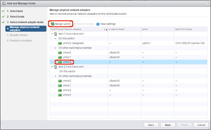
Task: Select the vmnic3 label under esxi-2
Action: pyautogui.click(x=67, y=95)
